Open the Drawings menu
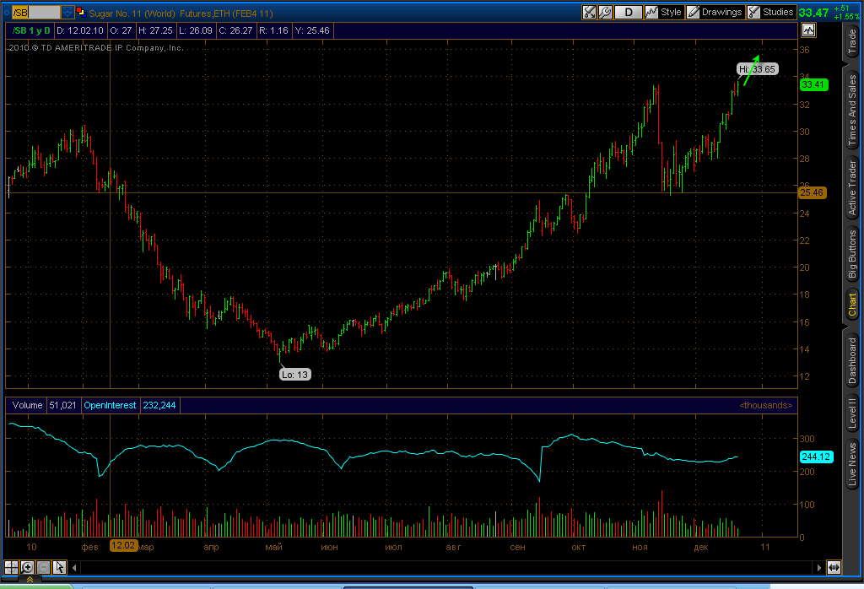Viewport: 864px width, 589px height. click(715, 12)
